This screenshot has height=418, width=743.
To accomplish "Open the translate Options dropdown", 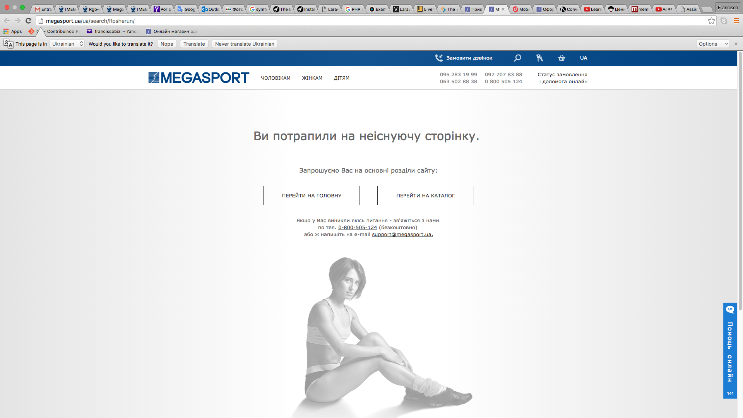I will coord(713,44).
